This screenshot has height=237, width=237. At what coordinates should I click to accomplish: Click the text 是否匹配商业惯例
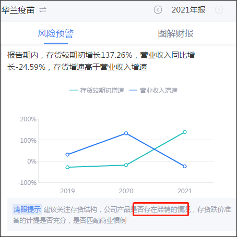pos(100,220)
